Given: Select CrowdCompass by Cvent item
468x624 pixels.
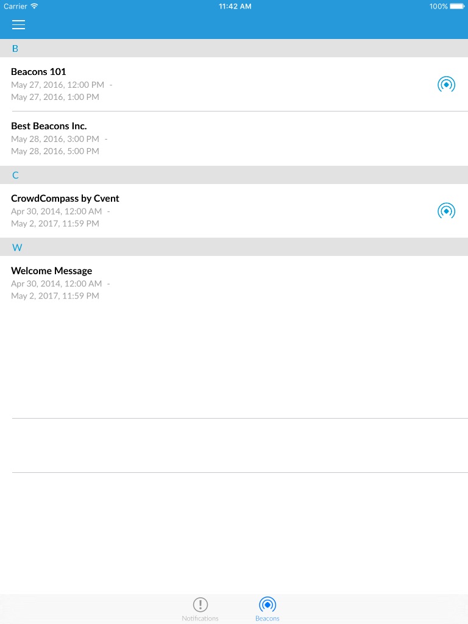Looking at the screenshot, I should click(x=65, y=199).
